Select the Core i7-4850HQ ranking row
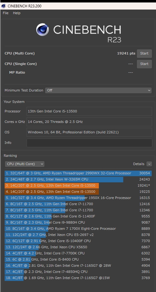Image resolution: width=156 pixels, height=292 pixels. click(x=78, y=271)
